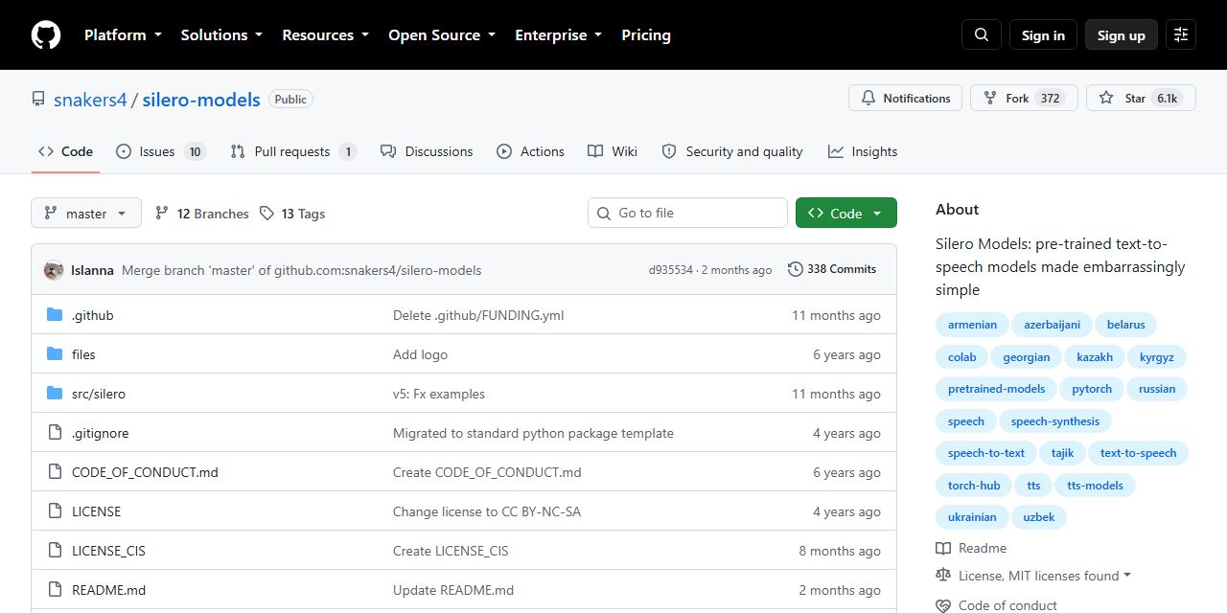Open the README.md file name
The width and height of the screenshot is (1227, 613).
pos(109,590)
